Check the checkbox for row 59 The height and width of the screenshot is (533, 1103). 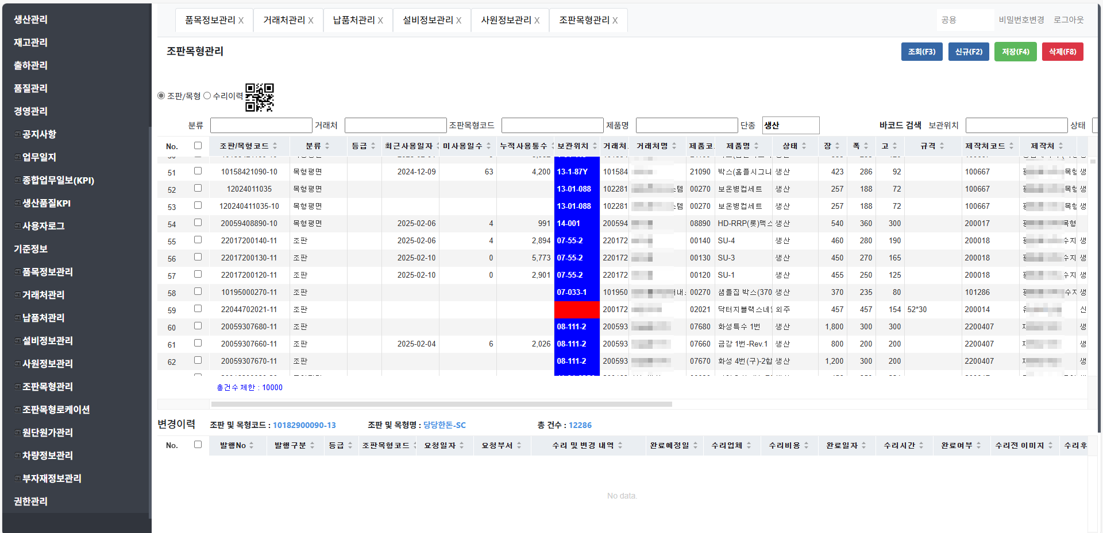point(198,309)
